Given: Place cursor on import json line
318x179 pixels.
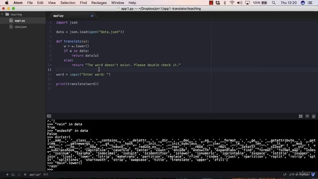Looking at the screenshot, I should click(x=67, y=22).
